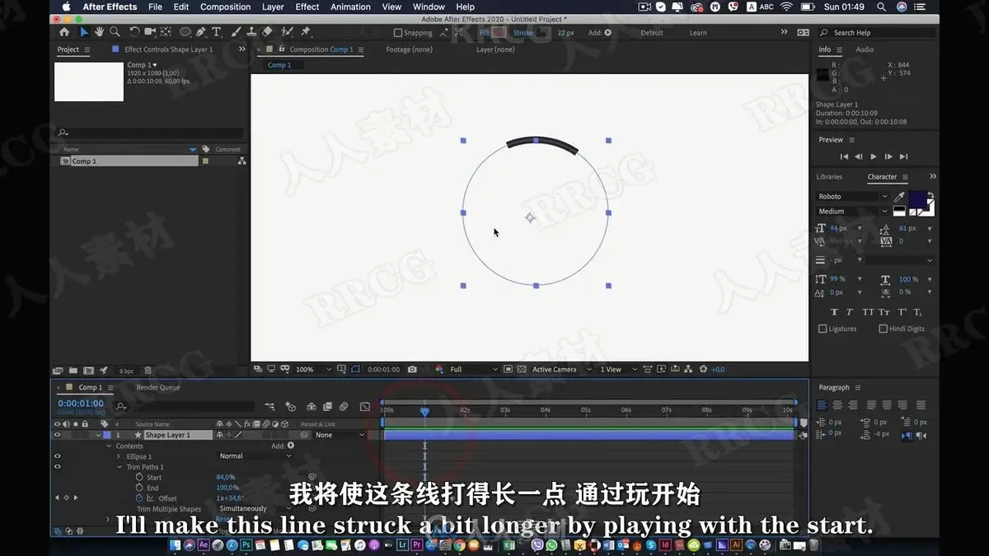Select the Eraser tool

tap(267, 32)
